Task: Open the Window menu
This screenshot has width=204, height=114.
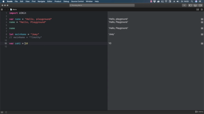Action: click(x=89, y=1)
